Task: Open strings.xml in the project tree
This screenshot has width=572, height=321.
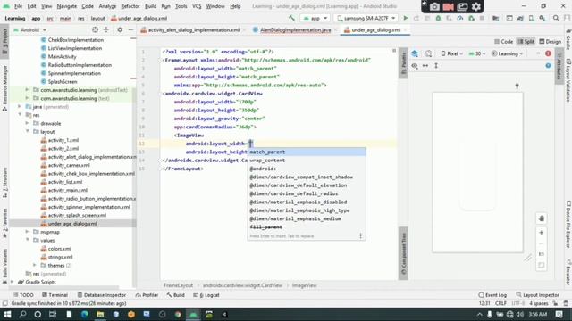Action: (x=60, y=257)
